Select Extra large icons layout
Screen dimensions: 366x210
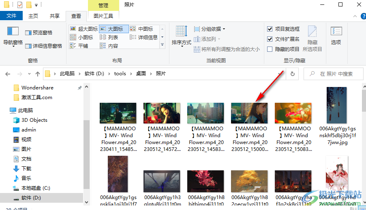coord(84,29)
